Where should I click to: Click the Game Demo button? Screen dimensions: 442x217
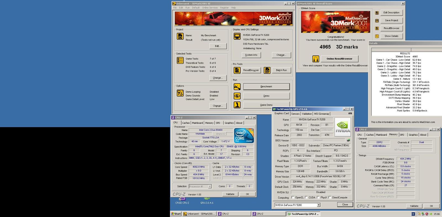[x=266, y=105]
